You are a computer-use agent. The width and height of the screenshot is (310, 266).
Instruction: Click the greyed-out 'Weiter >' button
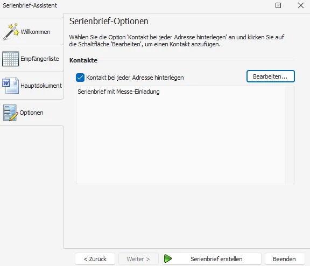(138, 259)
